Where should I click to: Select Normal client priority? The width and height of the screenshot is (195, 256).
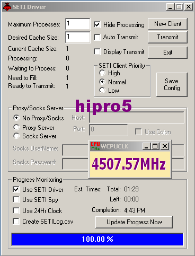(102, 82)
